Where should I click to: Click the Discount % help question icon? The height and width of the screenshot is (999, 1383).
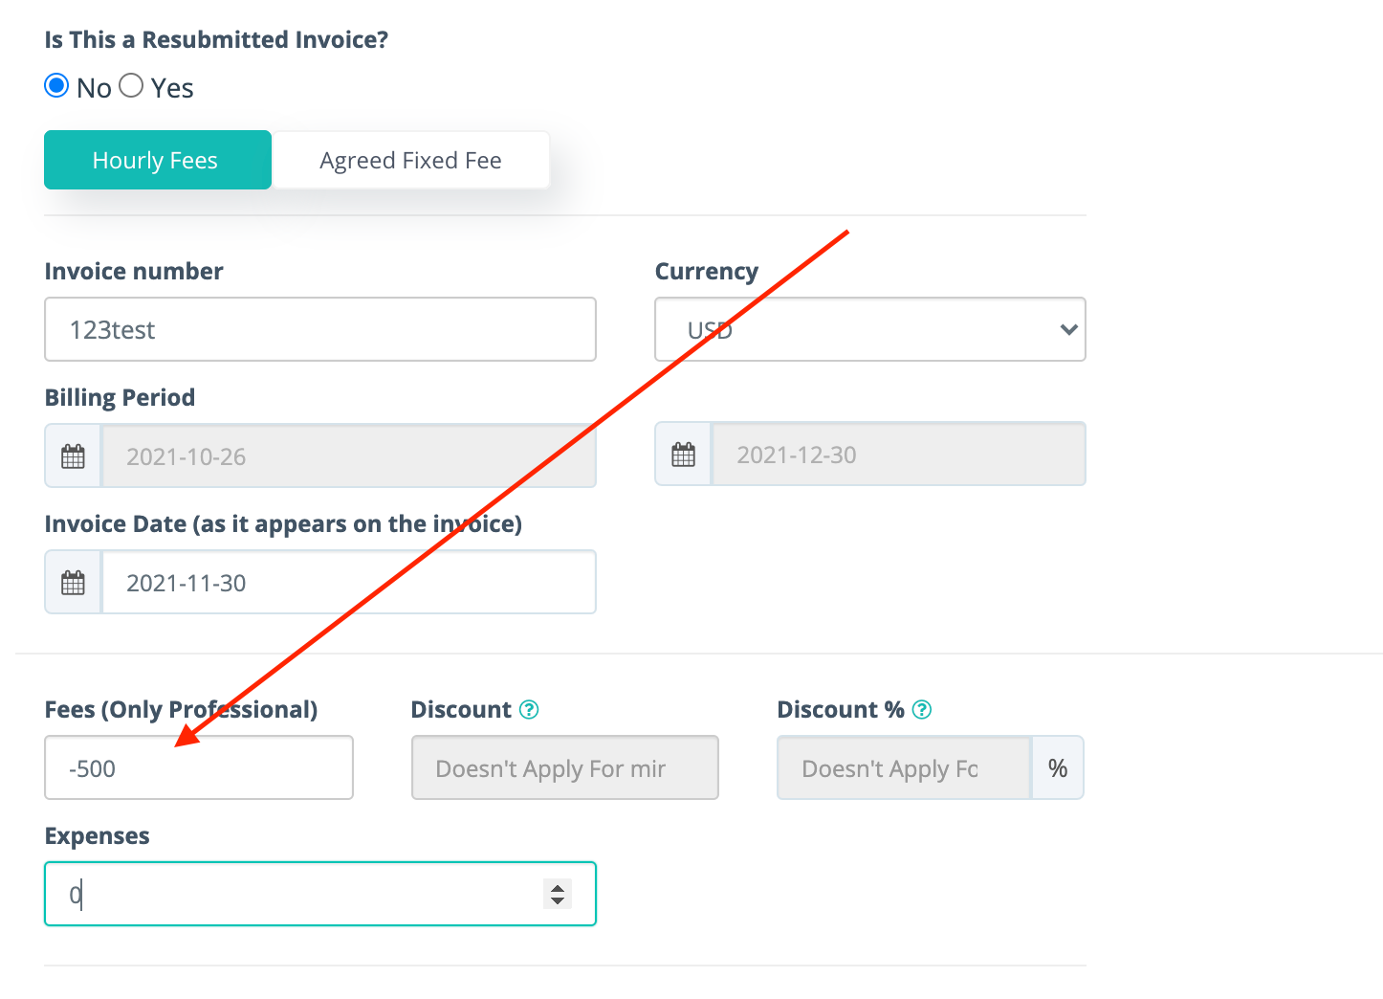point(922,709)
